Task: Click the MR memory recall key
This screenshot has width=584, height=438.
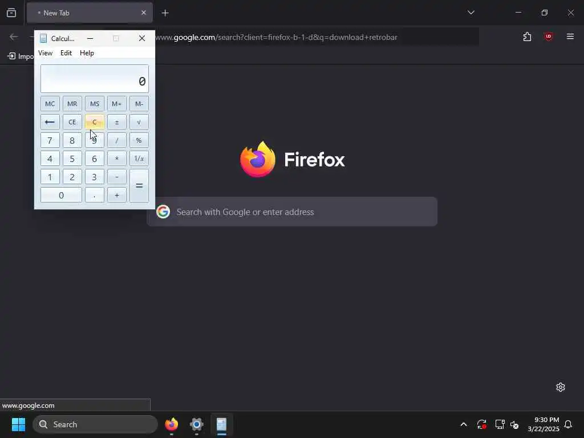Action: pos(72,104)
